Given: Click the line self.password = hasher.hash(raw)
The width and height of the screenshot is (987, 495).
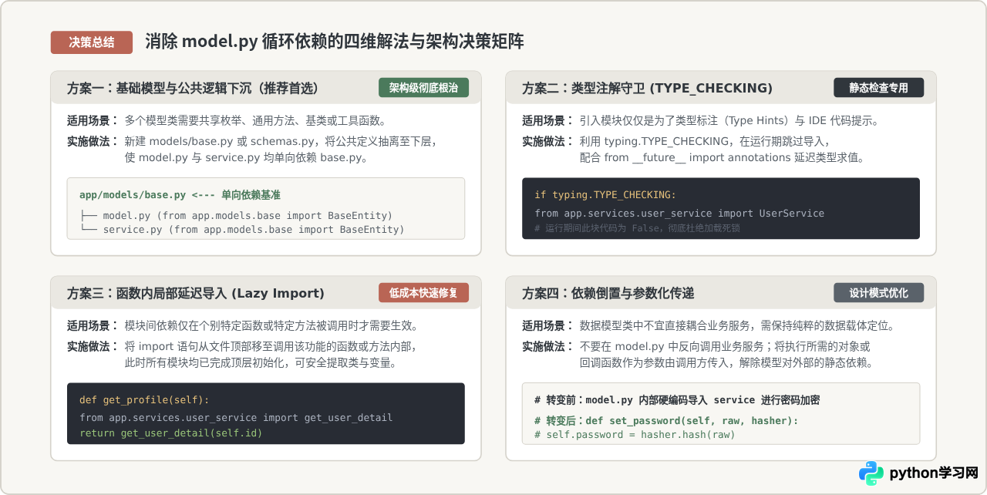Looking at the screenshot, I should click(635, 435).
